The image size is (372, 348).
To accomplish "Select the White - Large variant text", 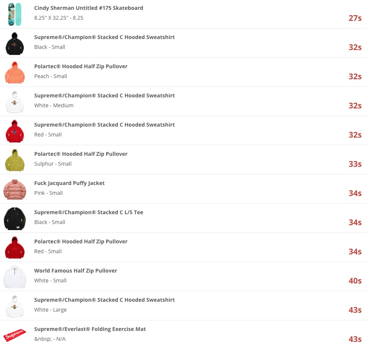I will tap(50, 310).
